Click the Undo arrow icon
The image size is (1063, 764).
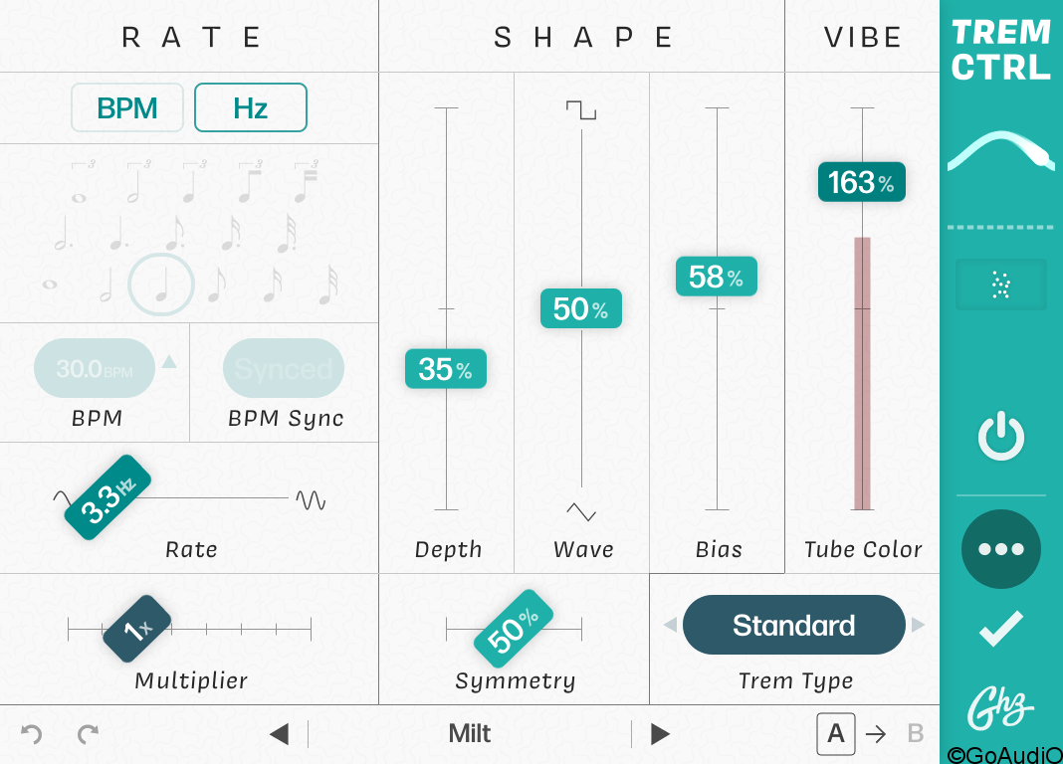point(31,733)
